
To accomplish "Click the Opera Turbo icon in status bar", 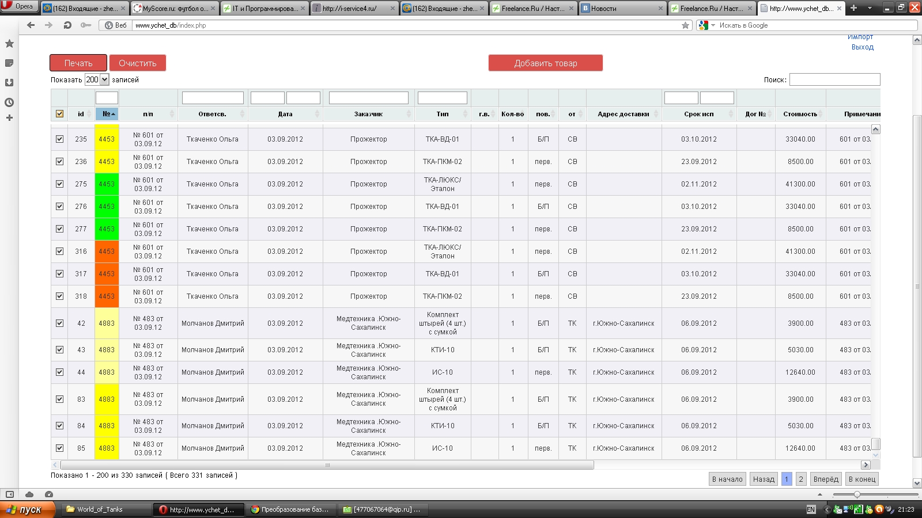I will tap(49, 494).
